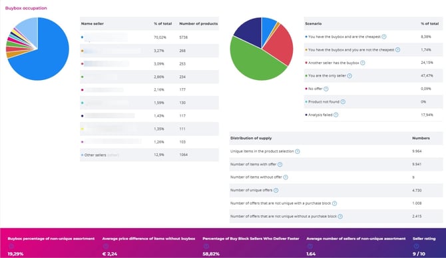The image size is (446, 258).
Task: Open info icon for 'Unique items in the product selection'
Action: (x=298, y=151)
